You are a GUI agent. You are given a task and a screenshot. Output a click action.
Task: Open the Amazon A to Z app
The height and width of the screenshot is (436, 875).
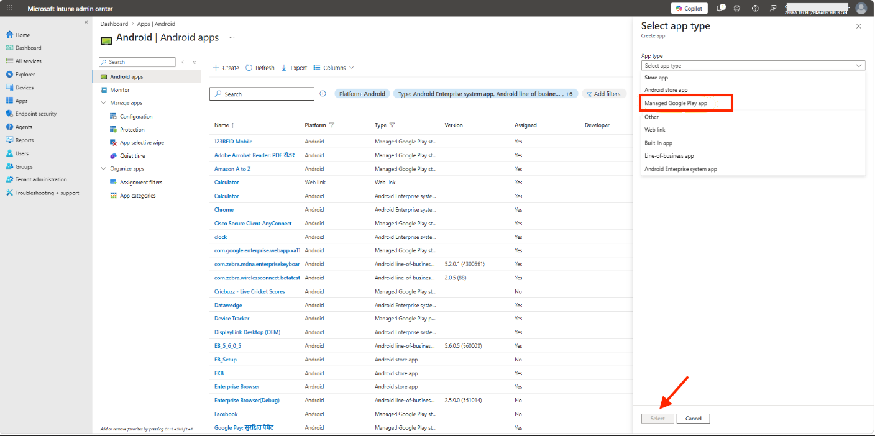pos(232,169)
